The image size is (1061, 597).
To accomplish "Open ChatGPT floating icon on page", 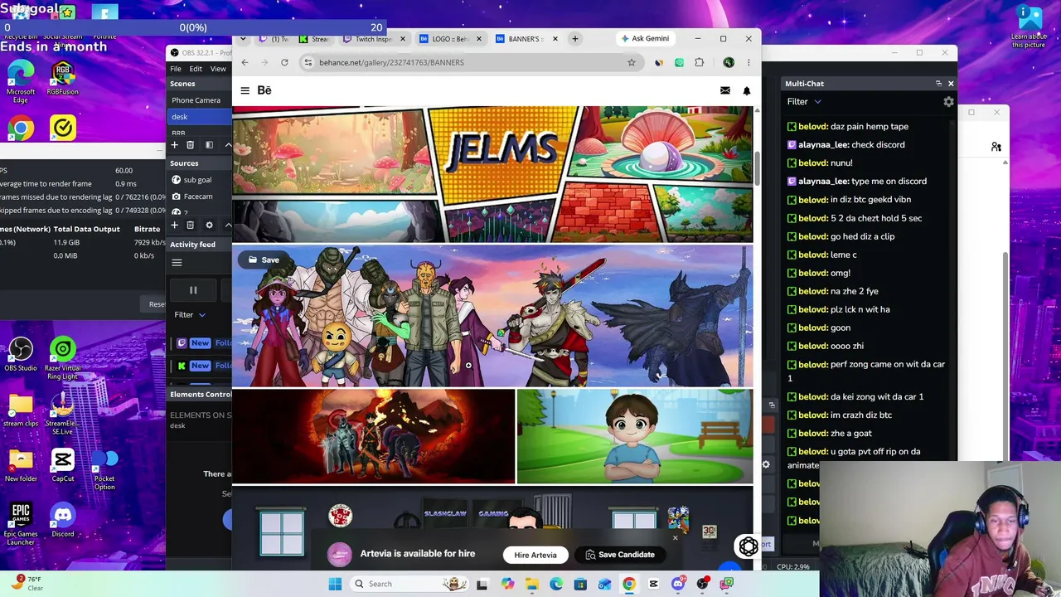I will tap(749, 546).
